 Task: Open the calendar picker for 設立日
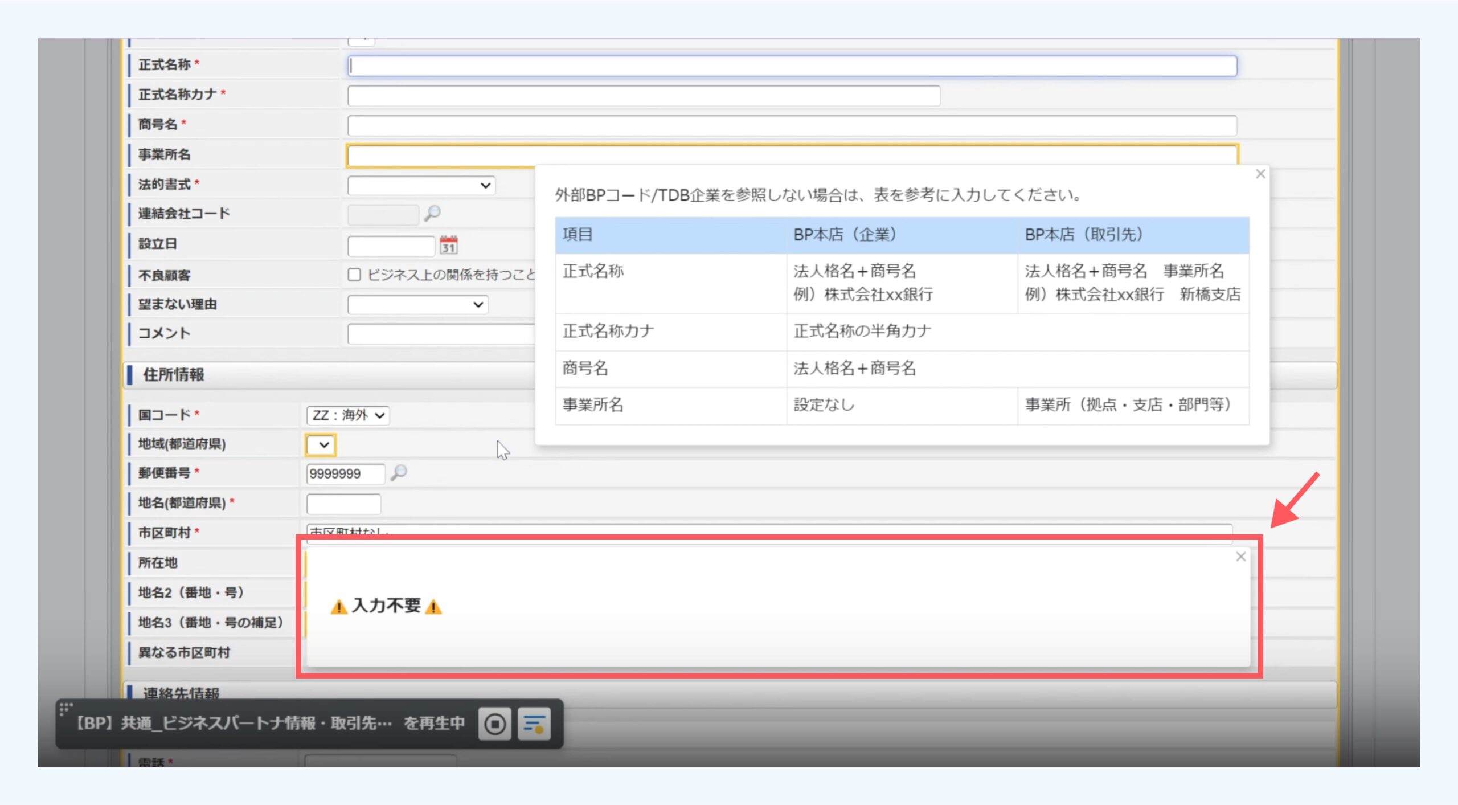click(449, 245)
